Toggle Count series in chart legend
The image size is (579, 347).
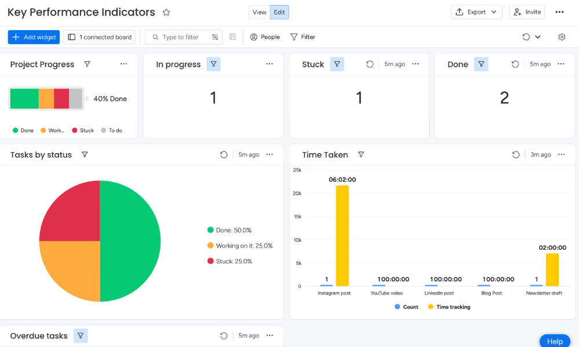pos(406,307)
